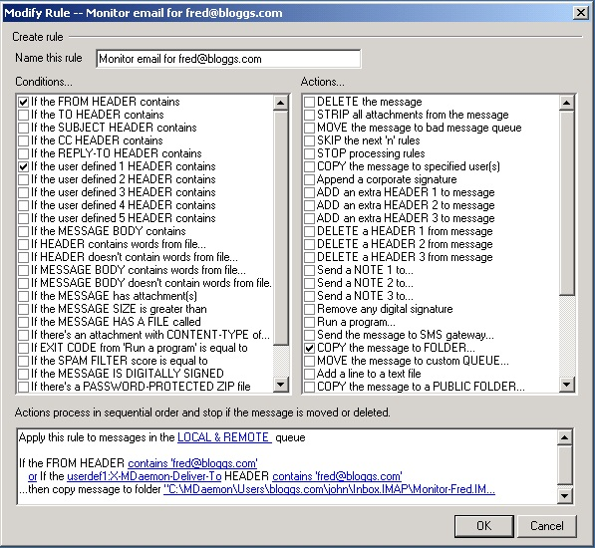595x548 pixels.
Task: Uncheck 'If the FROM HEADER contains' condition
Action: coord(24,102)
